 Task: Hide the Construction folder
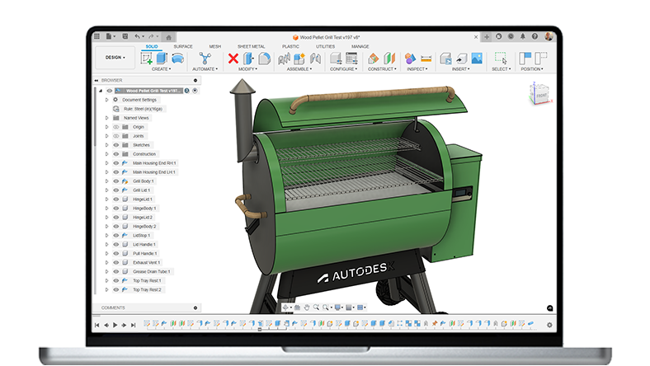click(x=116, y=154)
